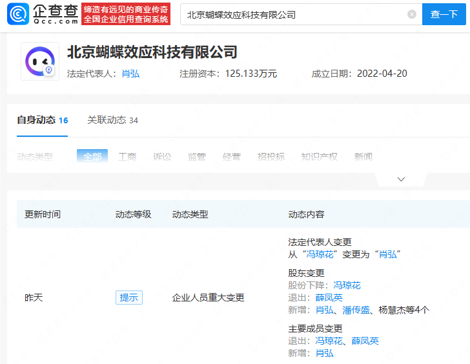Select the 招投标 filter
Viewport: 470px width, 364px height.
click(x=271, y=156)
